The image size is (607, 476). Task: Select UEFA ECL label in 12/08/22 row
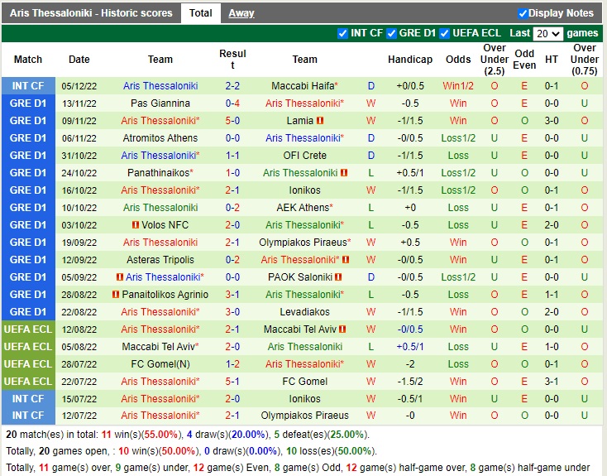pos(28,329)
